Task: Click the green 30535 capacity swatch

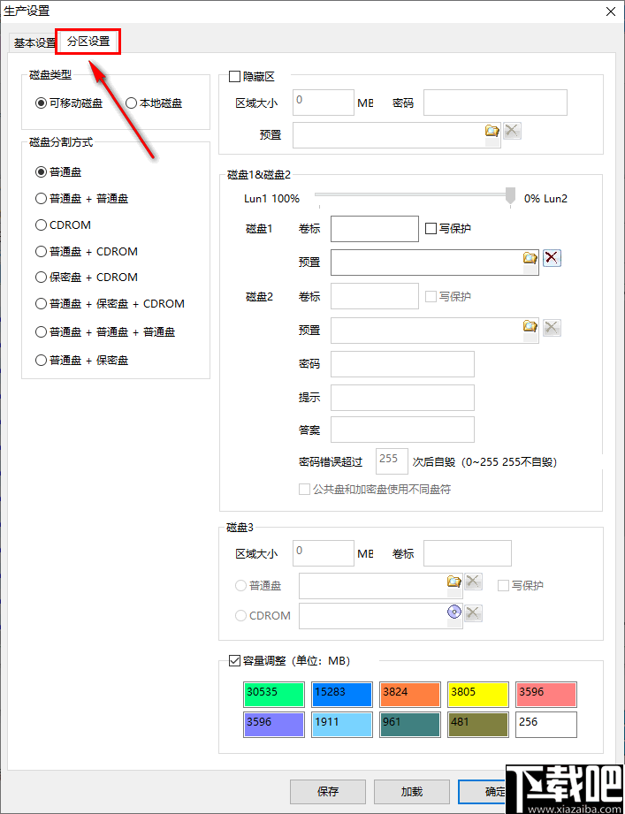Action: click(273, 695)
